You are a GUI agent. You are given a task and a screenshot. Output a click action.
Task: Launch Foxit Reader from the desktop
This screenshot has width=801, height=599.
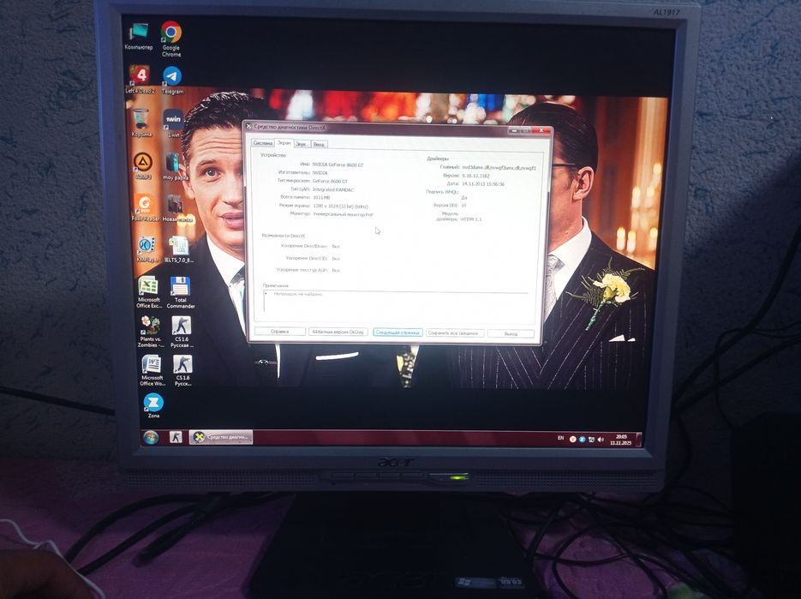[145, 207]
